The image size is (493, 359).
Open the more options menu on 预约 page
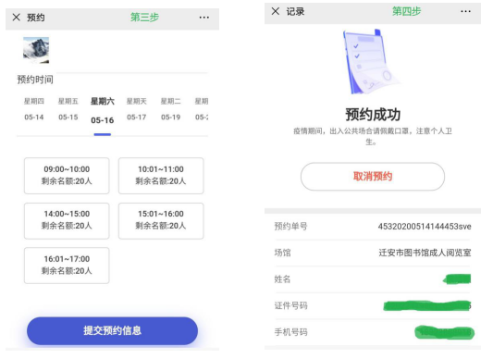[x=204, y=18]
